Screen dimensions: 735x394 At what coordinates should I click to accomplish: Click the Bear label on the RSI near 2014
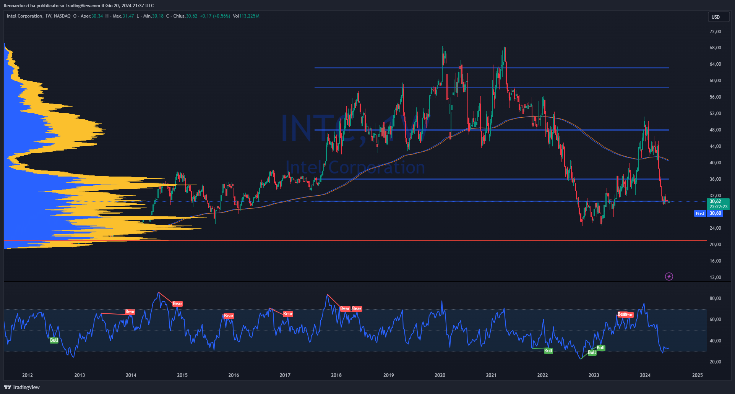pos(130,311)
